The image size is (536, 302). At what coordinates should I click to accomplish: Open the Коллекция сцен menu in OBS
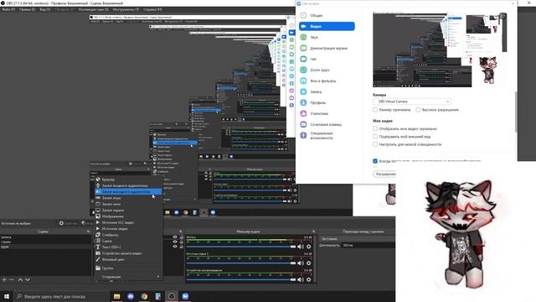pos(93,9)
